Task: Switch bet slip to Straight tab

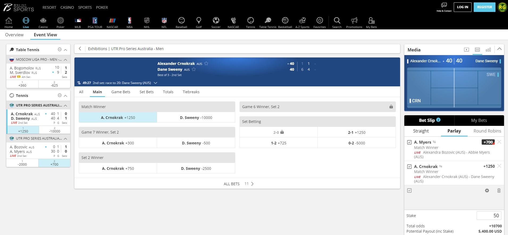Action: (421, 131)
